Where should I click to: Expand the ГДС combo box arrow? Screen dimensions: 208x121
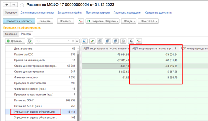coord(69,41)
